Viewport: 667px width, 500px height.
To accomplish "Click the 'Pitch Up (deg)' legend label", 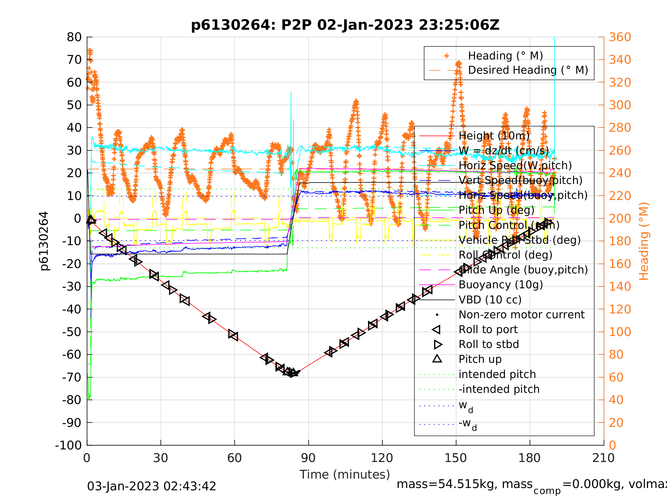I will coord(496,210).
